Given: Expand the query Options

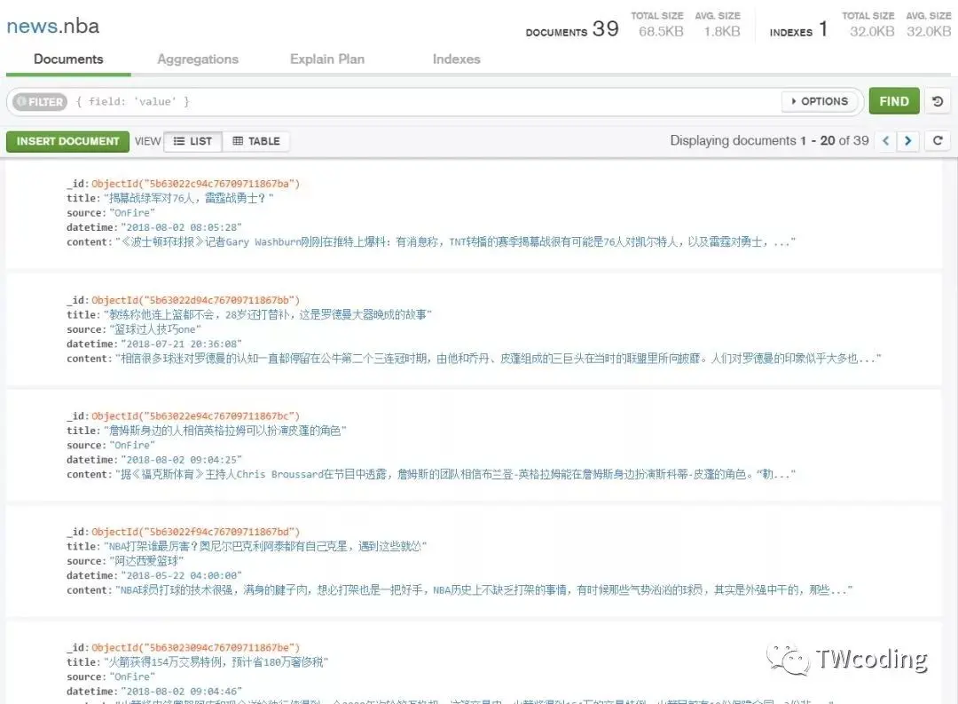Looking at the screenshot, I should click(820, 101).
